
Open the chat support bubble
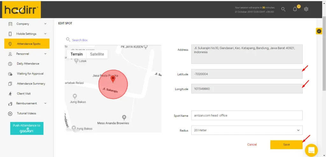(x=311, y=150)
